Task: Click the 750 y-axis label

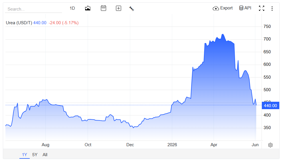Action: pyautogui.click(x=267, y=27)
